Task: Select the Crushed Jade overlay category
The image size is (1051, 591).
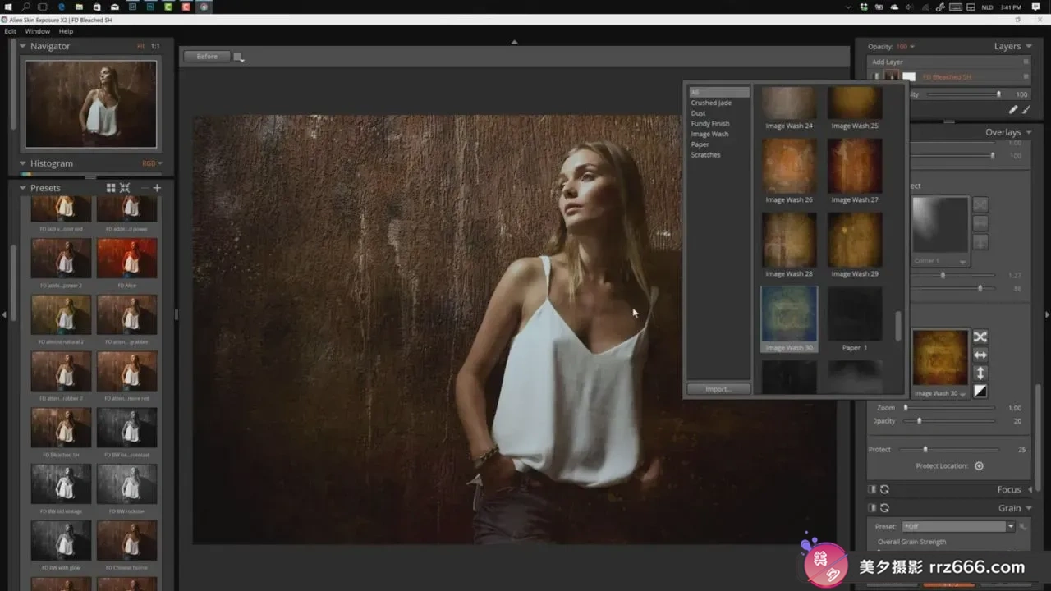Action: coord(711,103)
